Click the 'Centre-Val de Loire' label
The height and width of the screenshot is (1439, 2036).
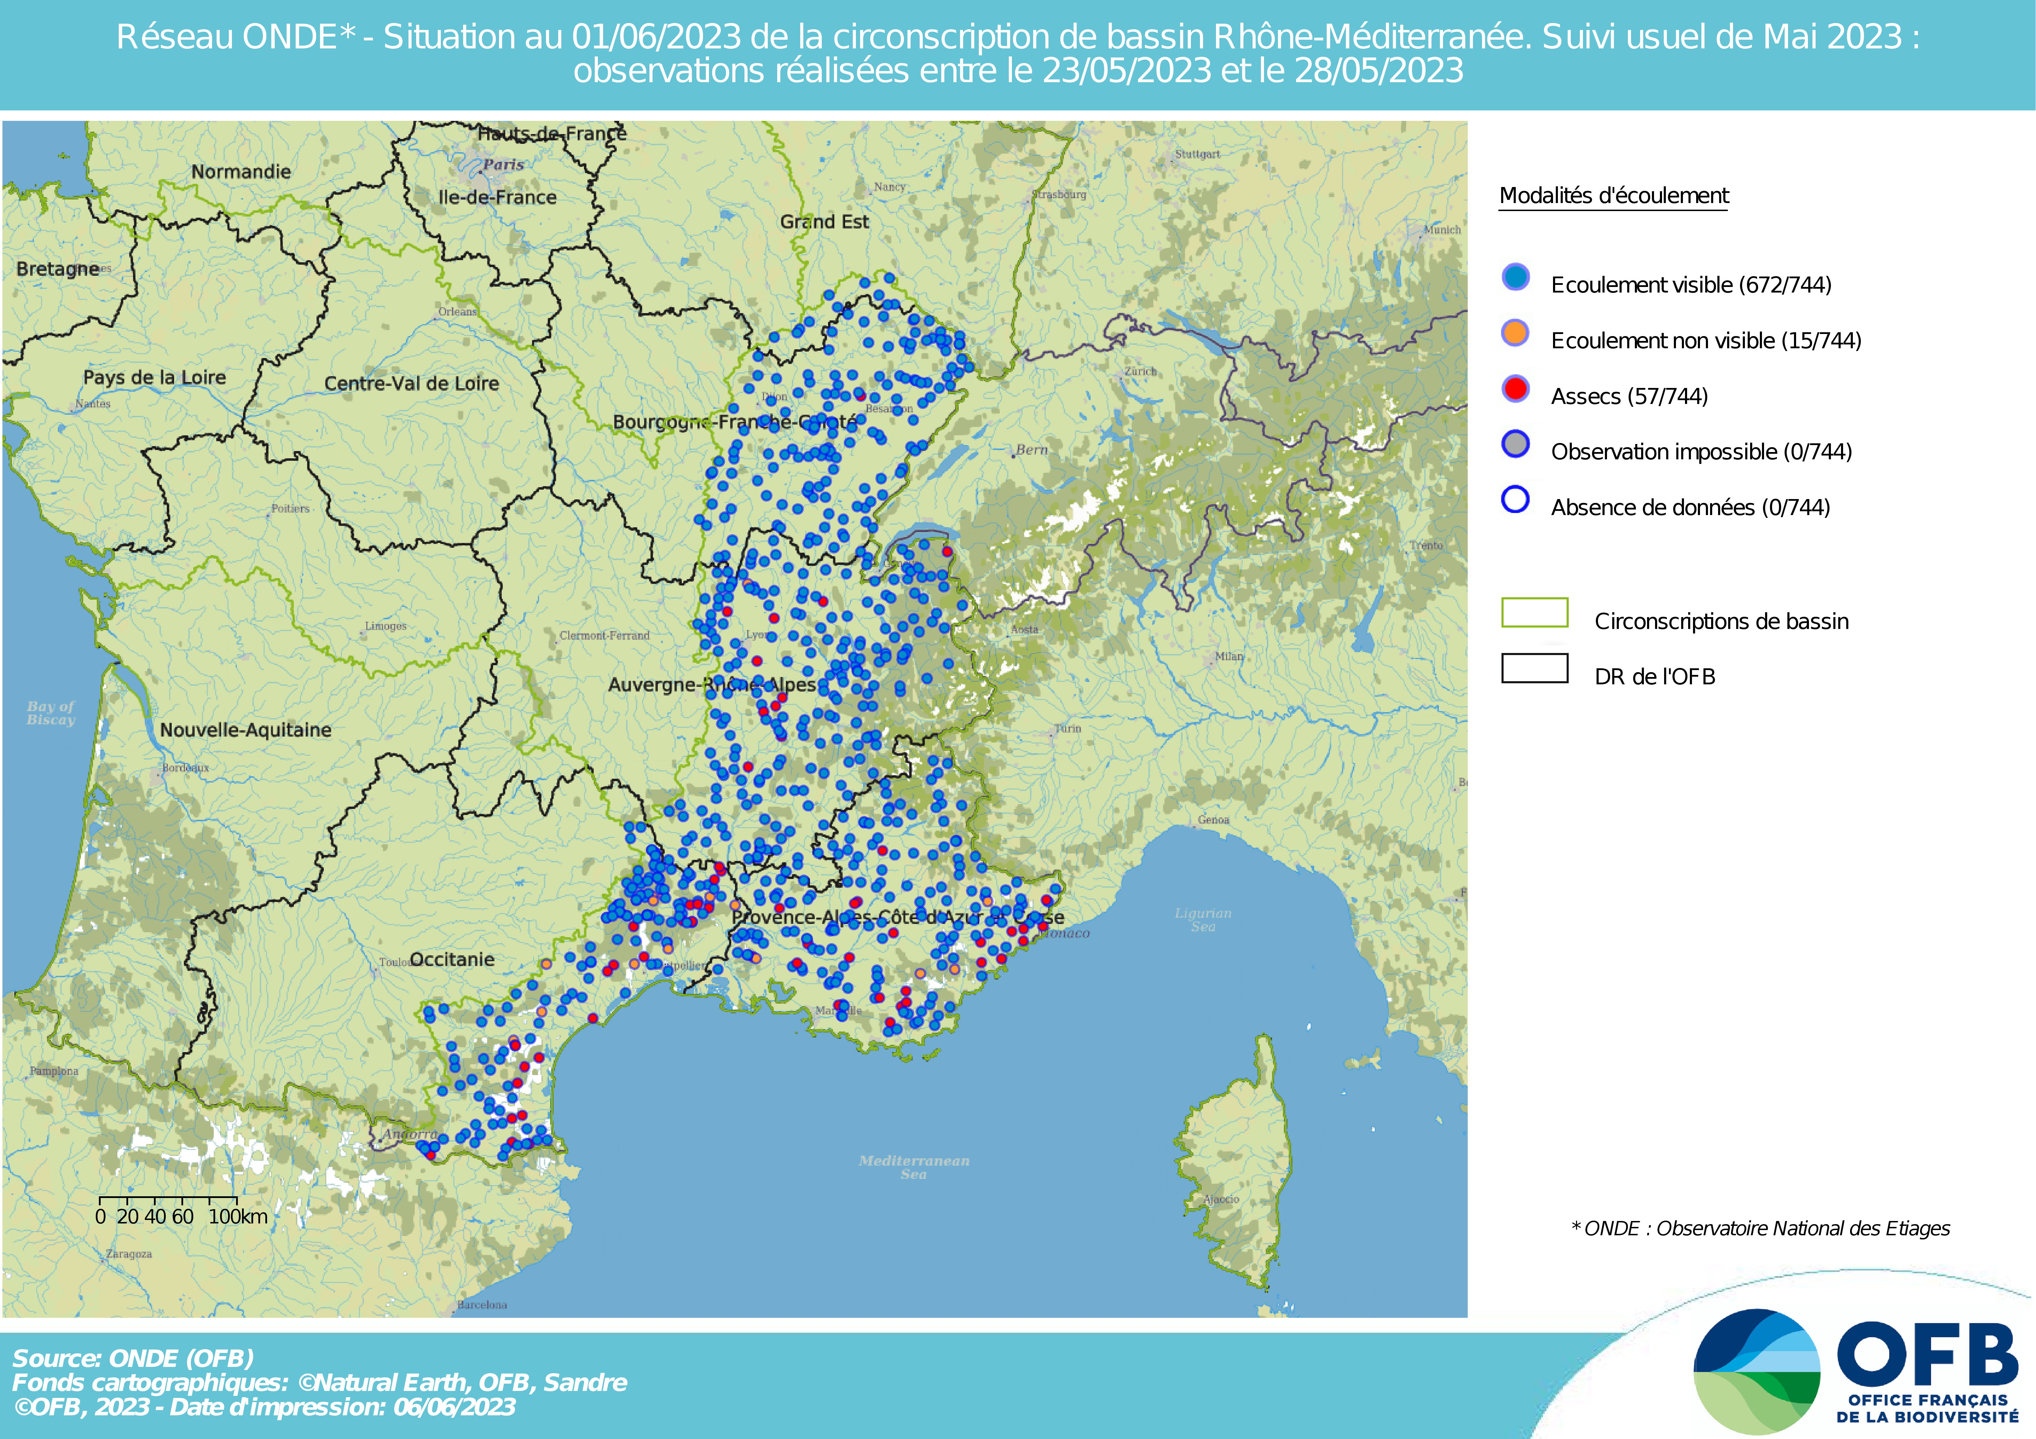click(412, 384)
